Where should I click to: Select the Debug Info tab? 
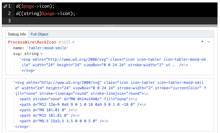click(17, 34)
